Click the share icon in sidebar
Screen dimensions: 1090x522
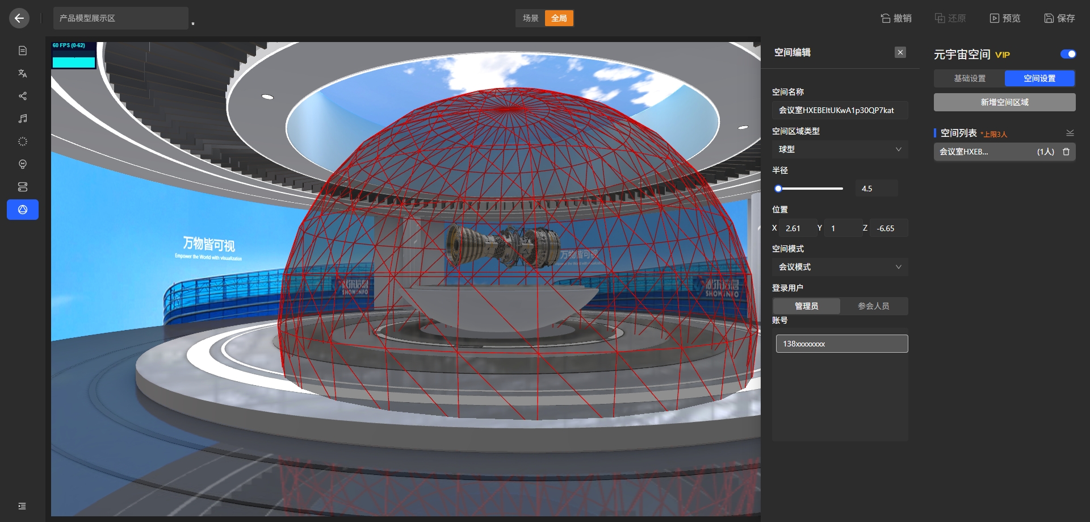[x=23, y=96]
